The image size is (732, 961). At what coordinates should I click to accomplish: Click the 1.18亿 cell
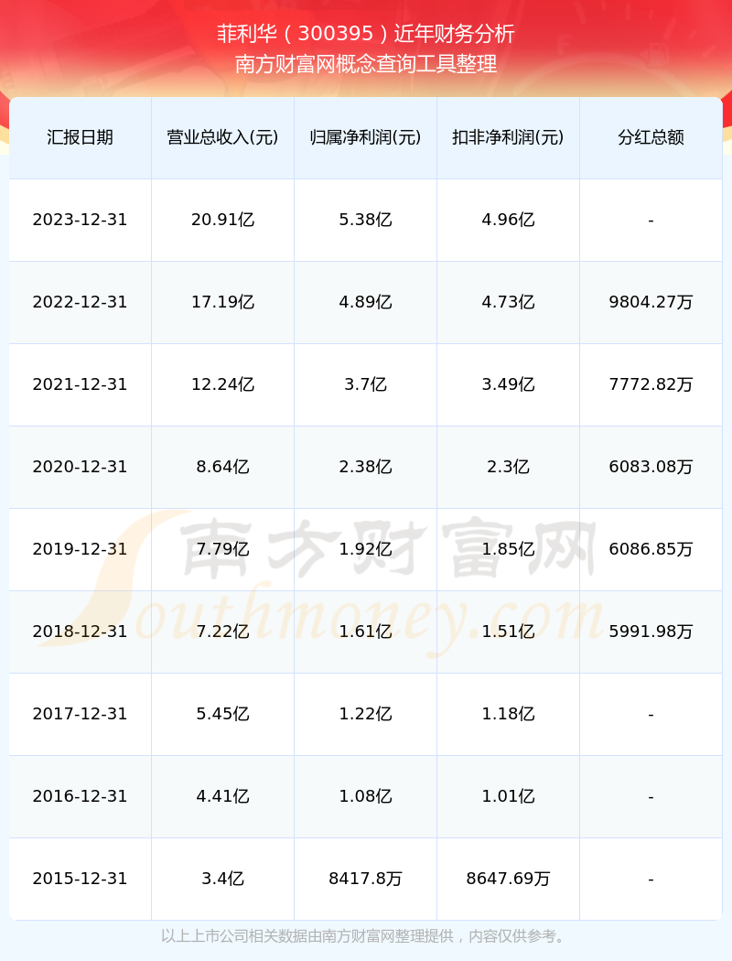[x=509, y=714]
